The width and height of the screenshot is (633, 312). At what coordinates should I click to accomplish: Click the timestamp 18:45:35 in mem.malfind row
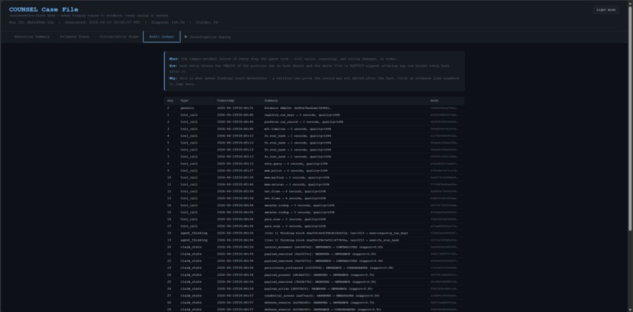(235, 177)
